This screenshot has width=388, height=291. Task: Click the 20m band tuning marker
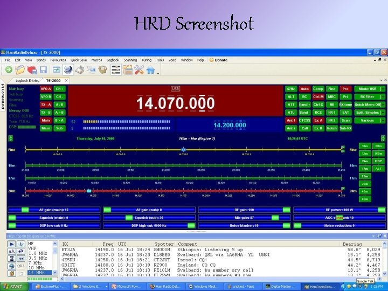coord(89,191)
